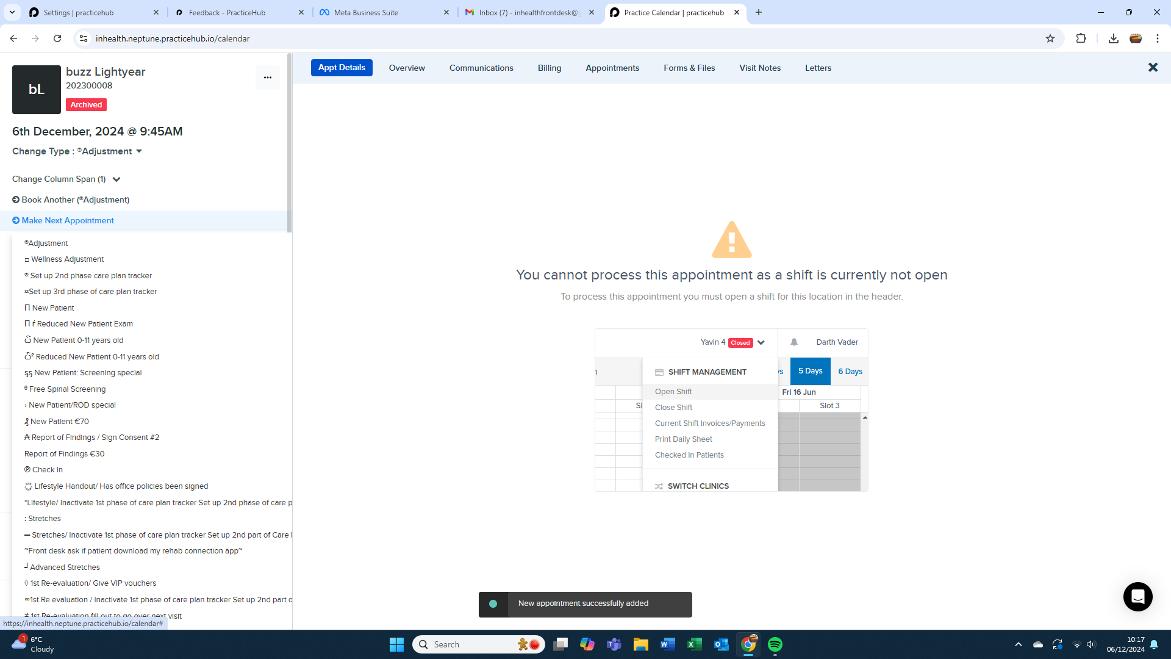Bookmark this page with the star icon

pyautogui.click(x=1050, y=38)
